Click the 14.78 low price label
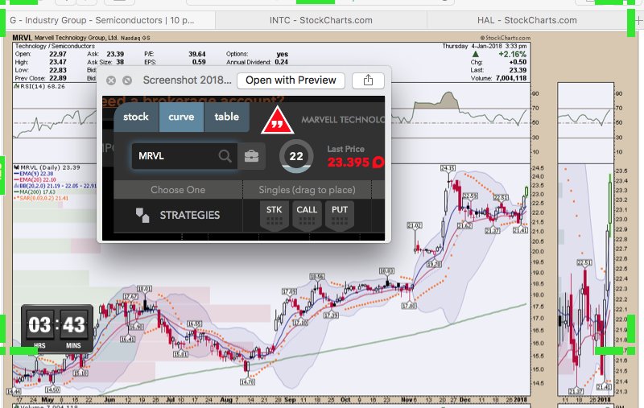Screen dimensions: 644x408 [247, 381]
